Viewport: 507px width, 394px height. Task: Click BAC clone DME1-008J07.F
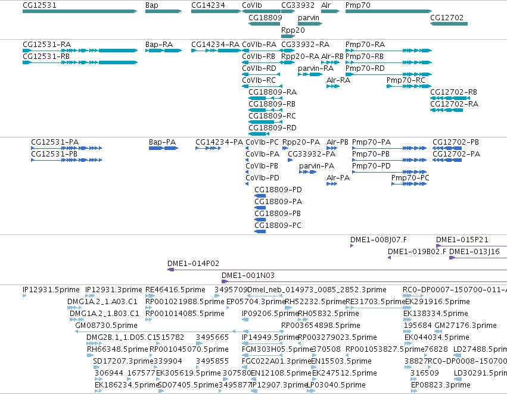[352, 246]
